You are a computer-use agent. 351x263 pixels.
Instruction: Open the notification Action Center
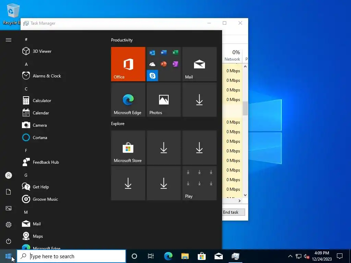tap(340, 256)
